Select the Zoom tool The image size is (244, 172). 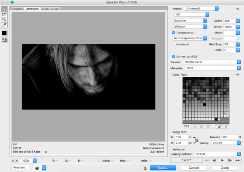coord(4,19)
